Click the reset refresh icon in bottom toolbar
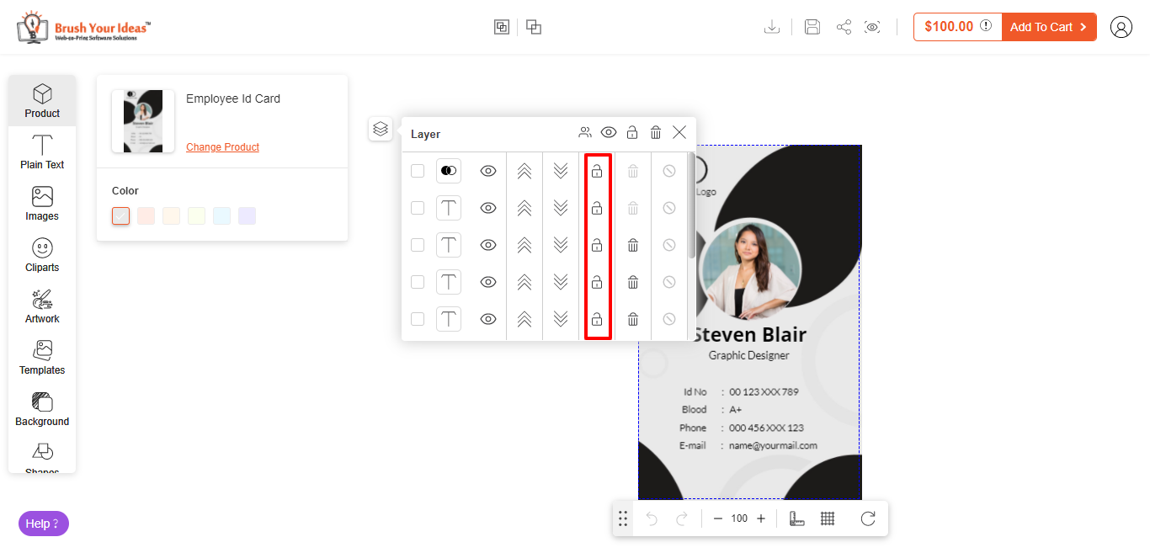This screenshot has height=553, width=1150. (x=868, y=518)
